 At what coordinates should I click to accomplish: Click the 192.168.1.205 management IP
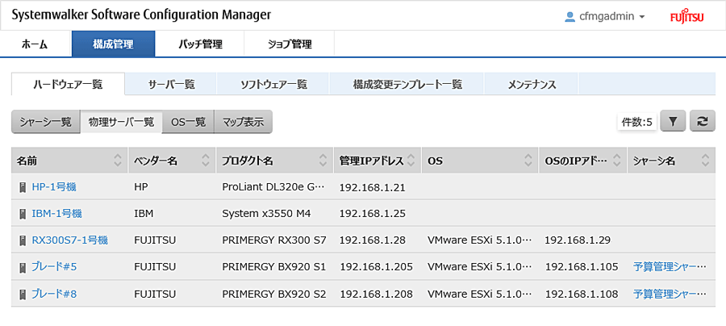[377, 267]
